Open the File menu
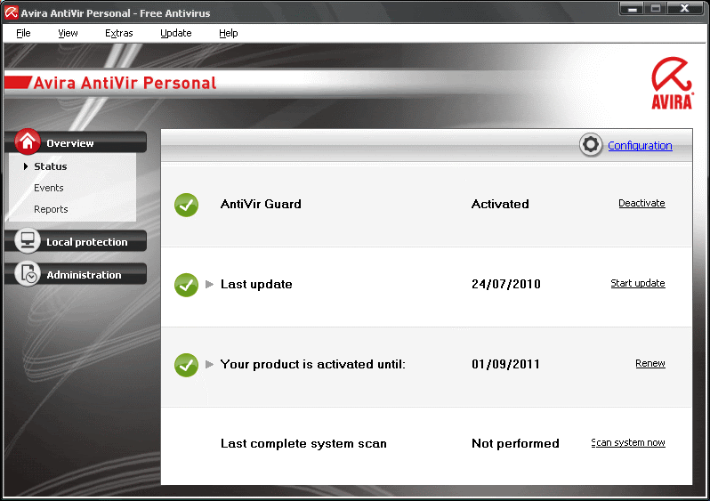This screenshot has width=710, height=501. coord(23,33)
